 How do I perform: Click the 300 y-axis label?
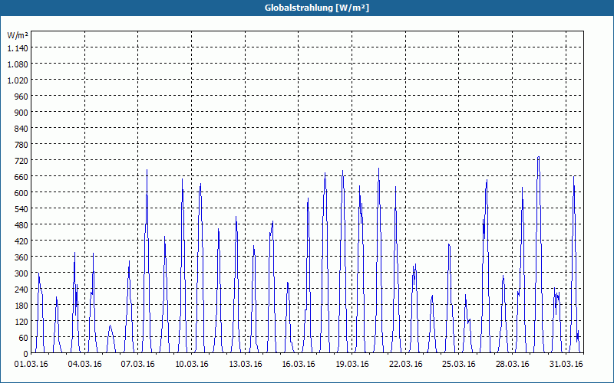pyautogui.click(x=21, y=273)
